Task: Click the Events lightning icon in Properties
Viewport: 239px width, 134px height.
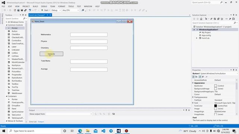Action: pyautogui.click(x=203, y=77)
